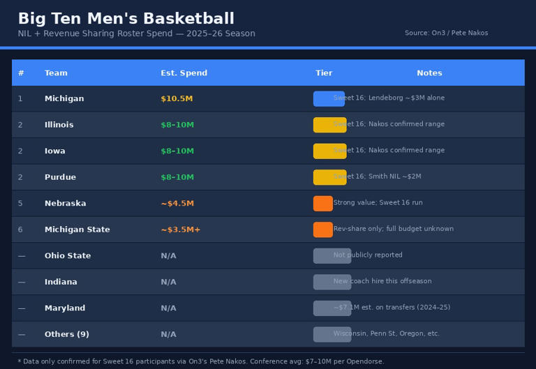Screen dimensions: 536x369
Task: Select the orange tier badge for Nebraska
Action: 322,204
